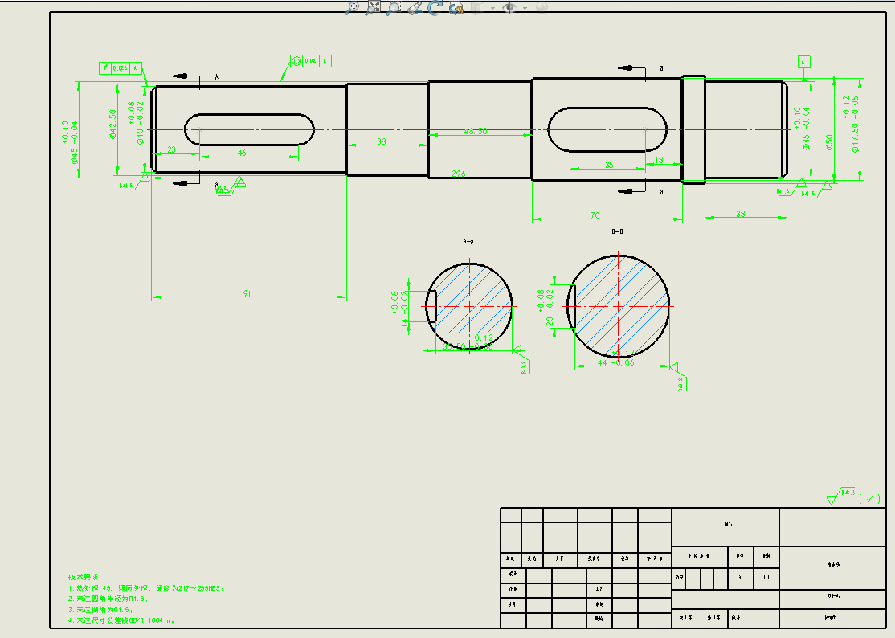The width and height of the screenshot is (895, 638).
Task: Click the Zoom to Selection magnifier icon
Action: pos(394,7)
